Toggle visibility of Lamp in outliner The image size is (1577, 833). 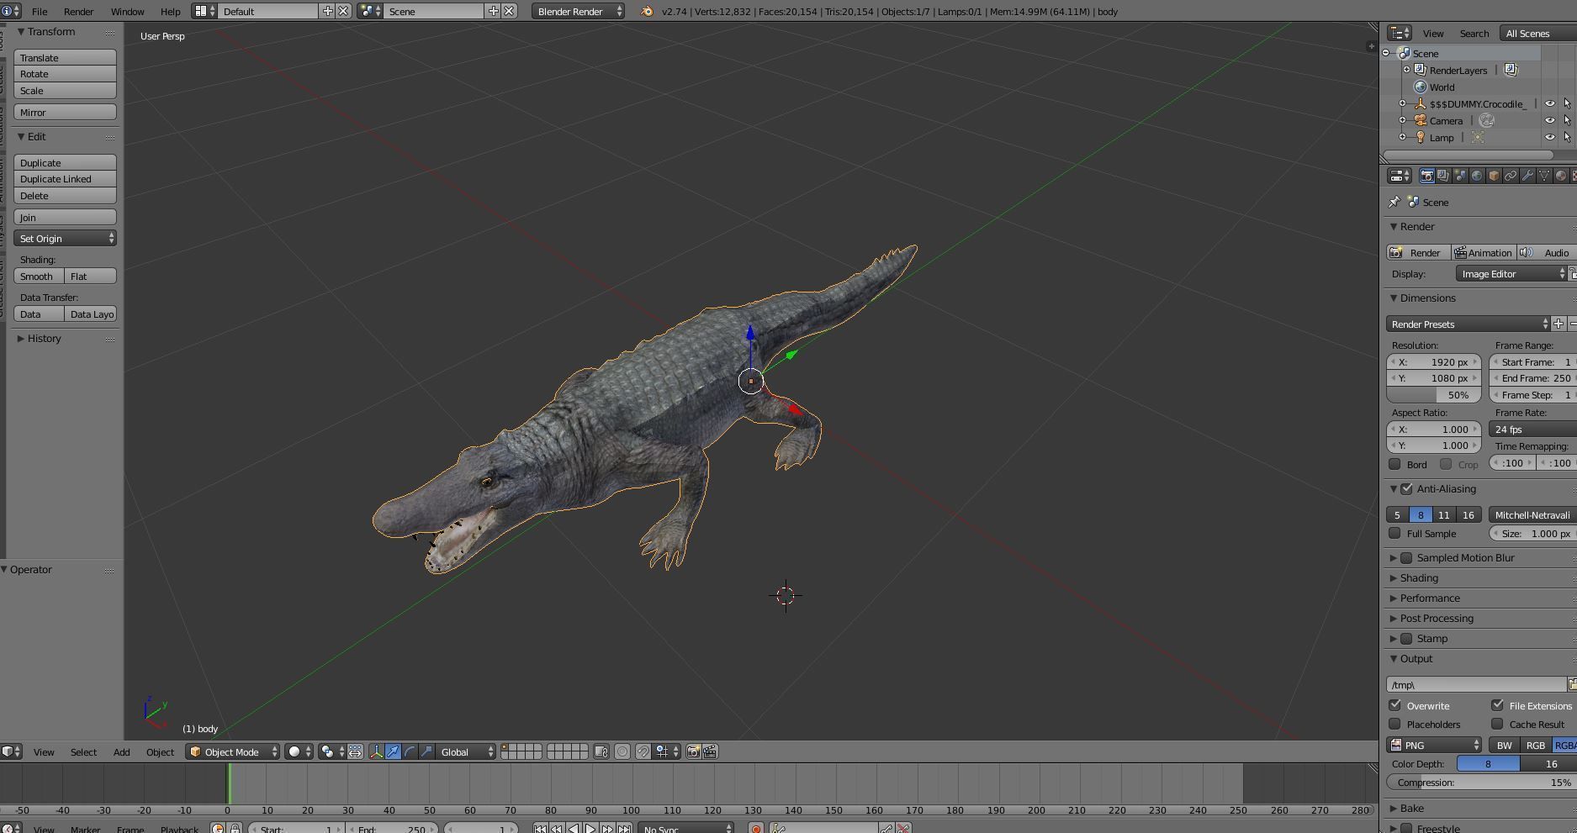click(1549, 137)
